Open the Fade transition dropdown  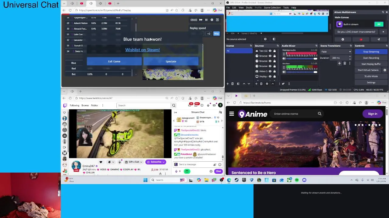coord(336,52)
